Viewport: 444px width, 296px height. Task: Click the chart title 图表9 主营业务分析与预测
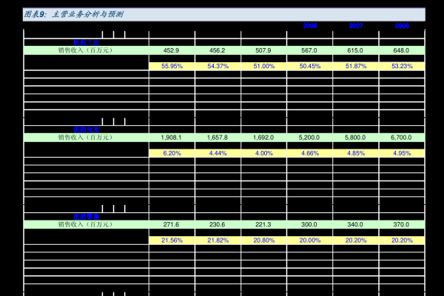[73, 14]
